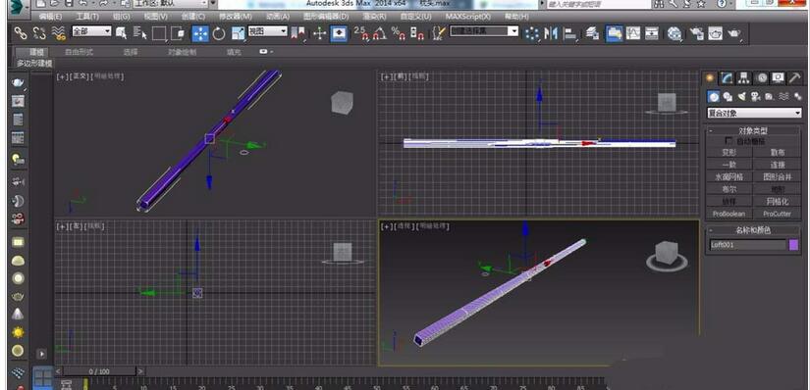Viewport: 810px width, 390px height.
Task: Open the Utilities hammer tab
Action: point(795,77)
